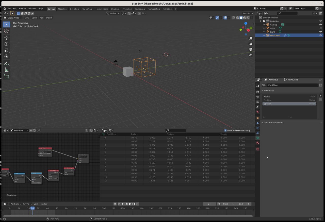The height and width of the screenshot is (222, 325).
Task: Click the frame 24 playhead marker
Action: [32, 208]
